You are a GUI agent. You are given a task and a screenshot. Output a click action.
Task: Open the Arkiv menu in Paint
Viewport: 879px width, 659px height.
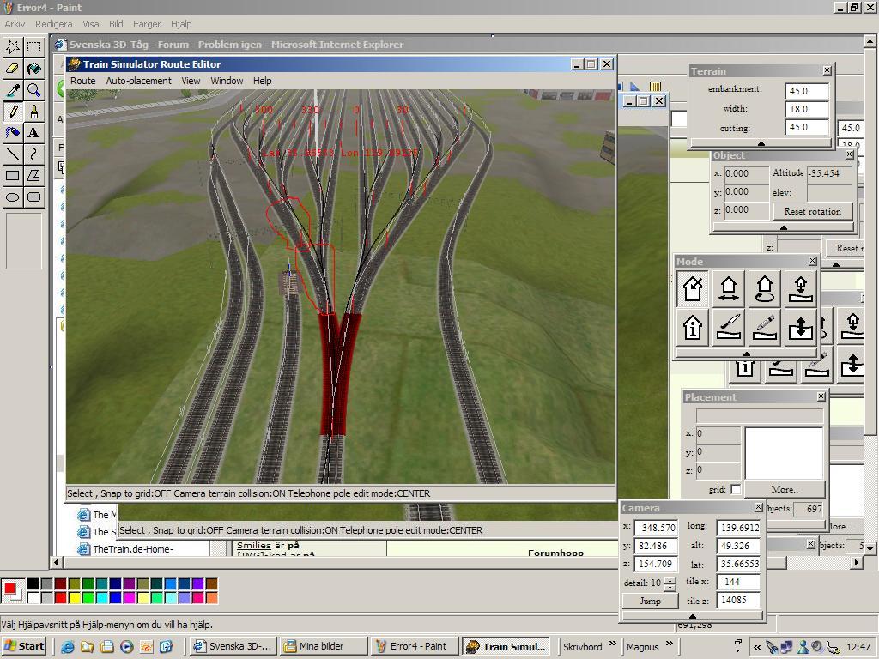coord(15,24)
